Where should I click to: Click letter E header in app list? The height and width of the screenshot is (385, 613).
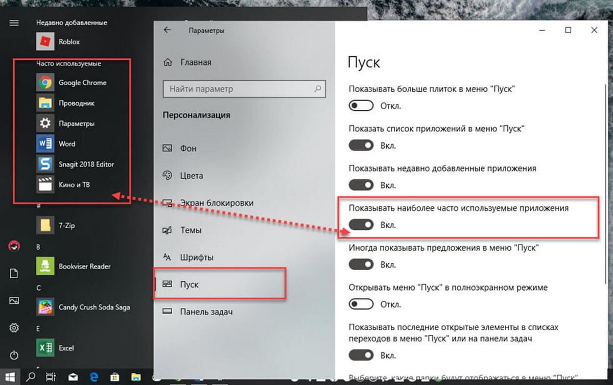pos(38,329)
